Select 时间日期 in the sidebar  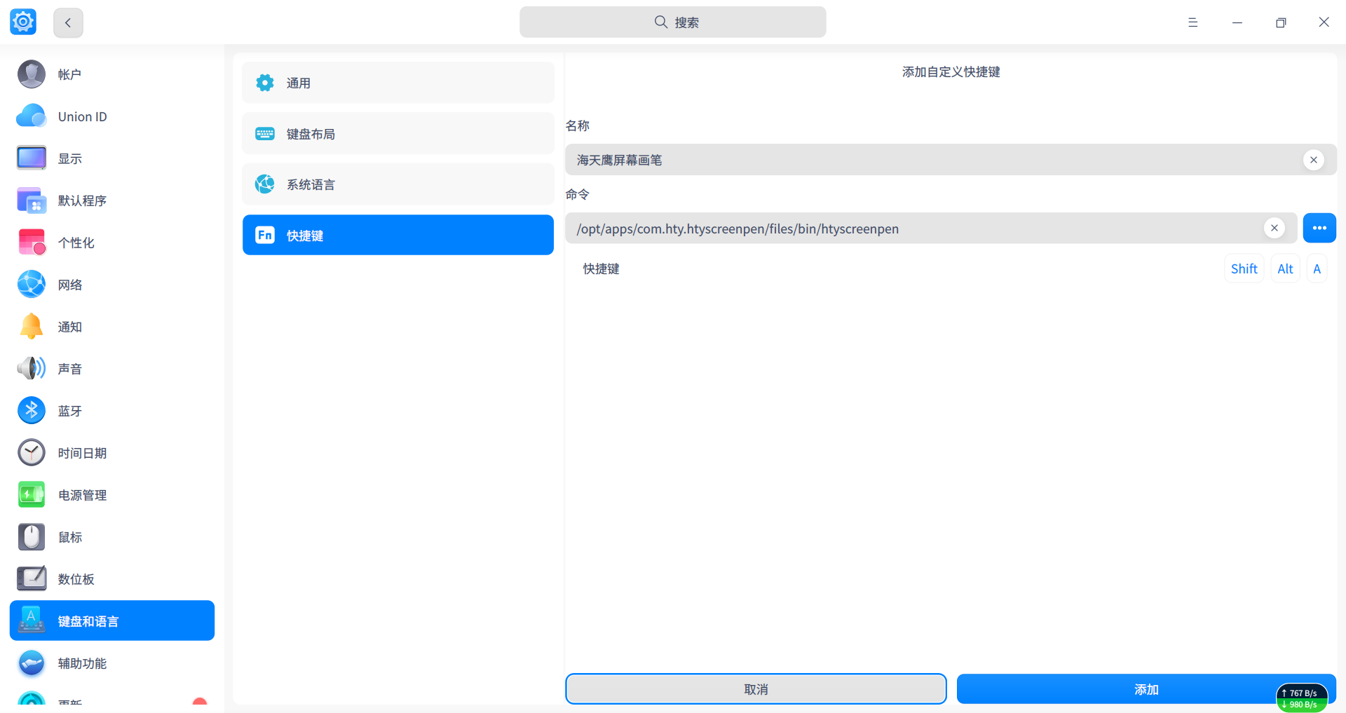pyautogui.click(x=112, y=453)
